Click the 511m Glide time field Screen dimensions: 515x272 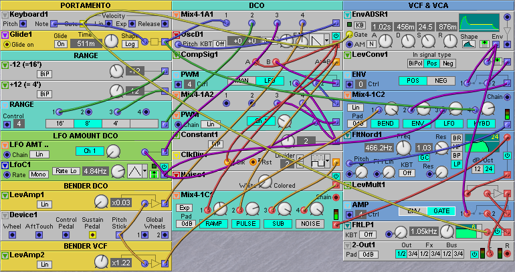(85, 43)
